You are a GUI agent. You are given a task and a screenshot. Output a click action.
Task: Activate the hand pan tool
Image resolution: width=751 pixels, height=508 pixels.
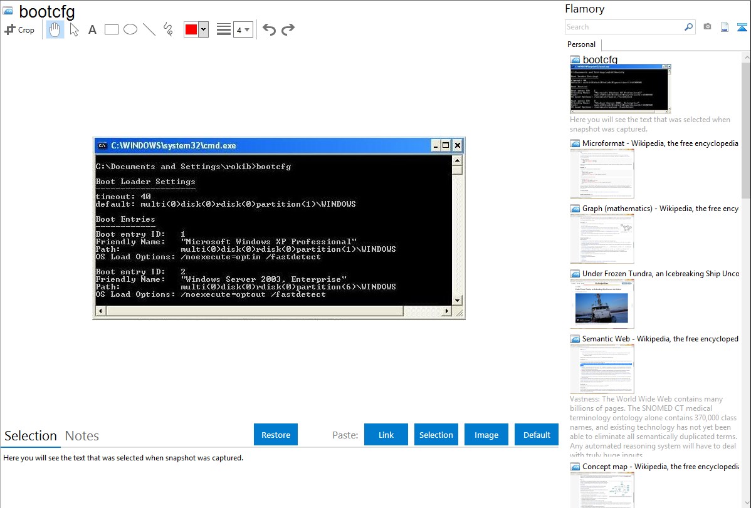point(55,29)
